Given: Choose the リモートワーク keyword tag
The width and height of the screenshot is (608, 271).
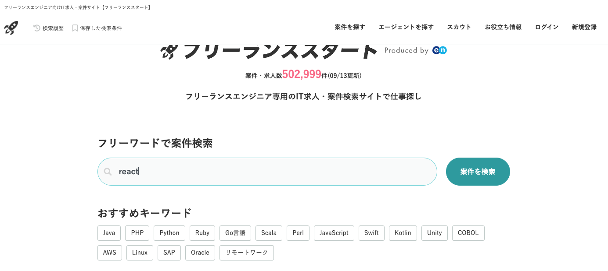Looking at the screenshot, I should point(247,253).
